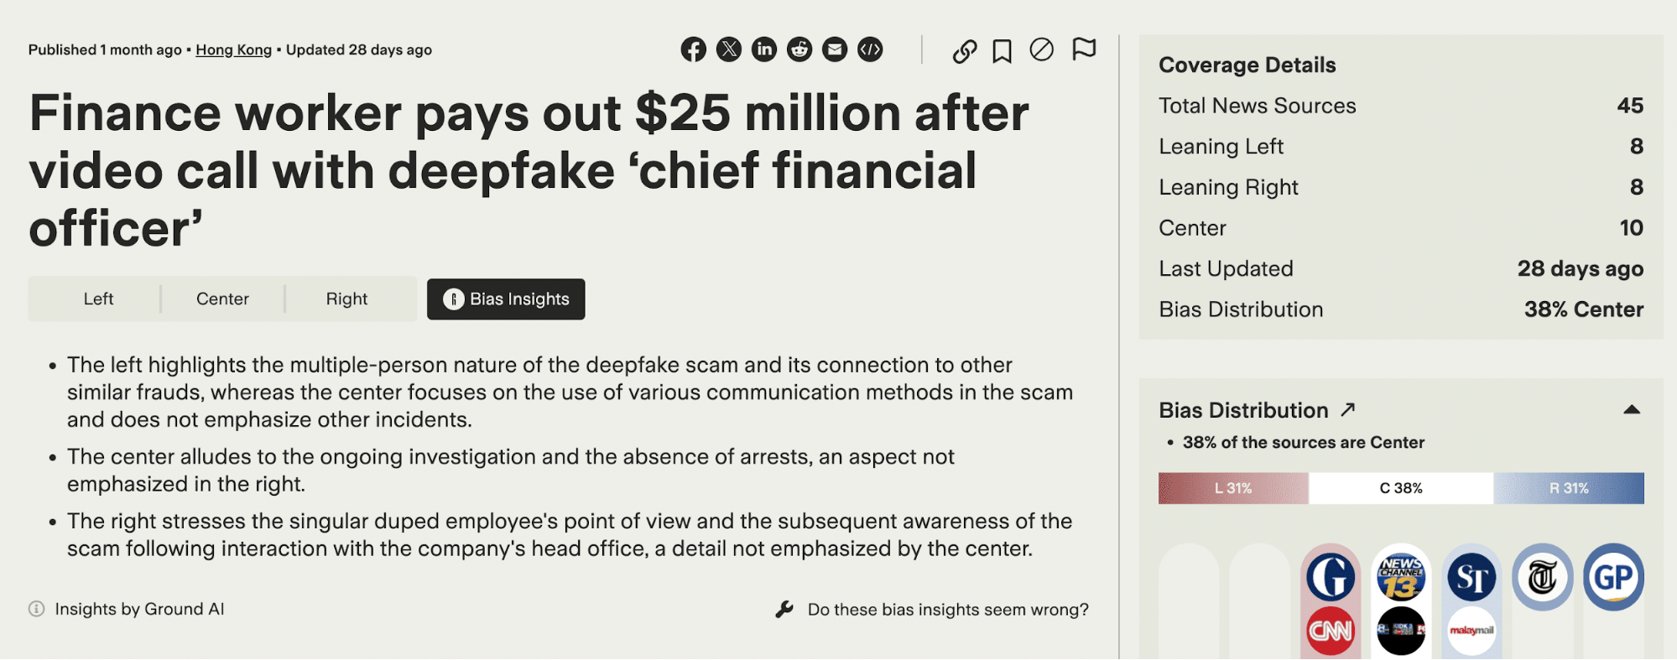The image size is (1677, 660).
Task: Flag this article
Action: coord(1084,49)
